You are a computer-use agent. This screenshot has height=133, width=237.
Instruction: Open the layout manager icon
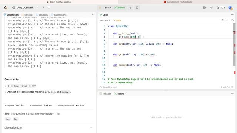tap(204, 8)
